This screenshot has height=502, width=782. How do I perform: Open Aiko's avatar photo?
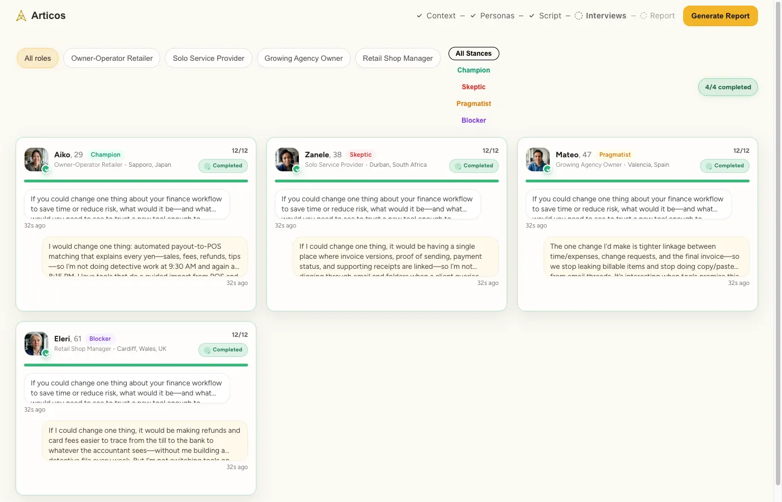[36, 160]
